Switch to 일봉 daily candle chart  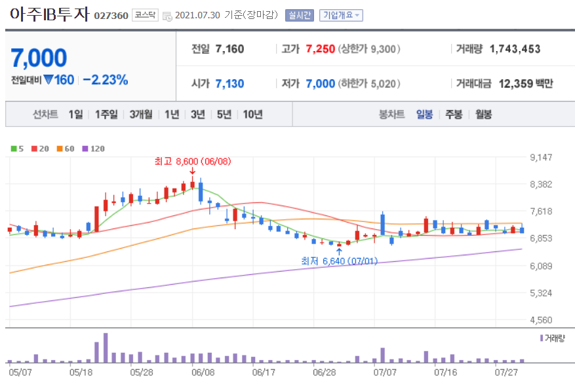click(424, 115)
